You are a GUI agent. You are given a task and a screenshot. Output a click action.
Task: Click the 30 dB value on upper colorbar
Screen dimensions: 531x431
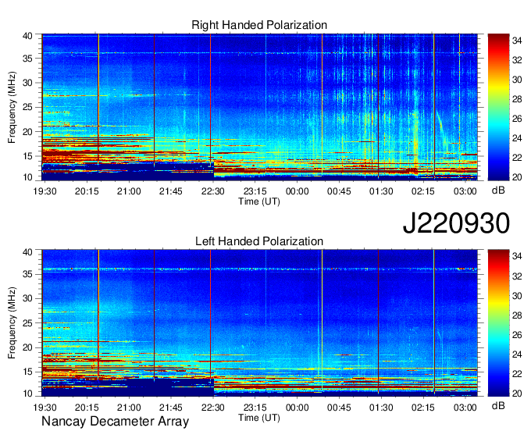pyautogui.click(x=517, y=80)
